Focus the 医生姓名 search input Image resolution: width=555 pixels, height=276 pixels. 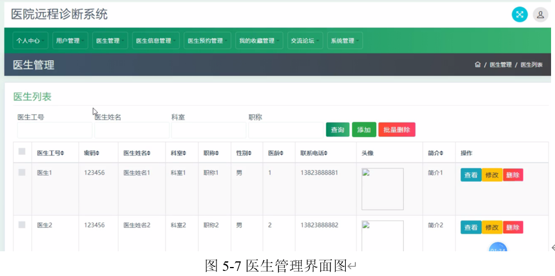click(132, 130)
